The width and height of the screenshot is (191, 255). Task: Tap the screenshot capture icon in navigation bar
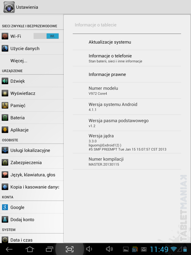click(70, 249)
